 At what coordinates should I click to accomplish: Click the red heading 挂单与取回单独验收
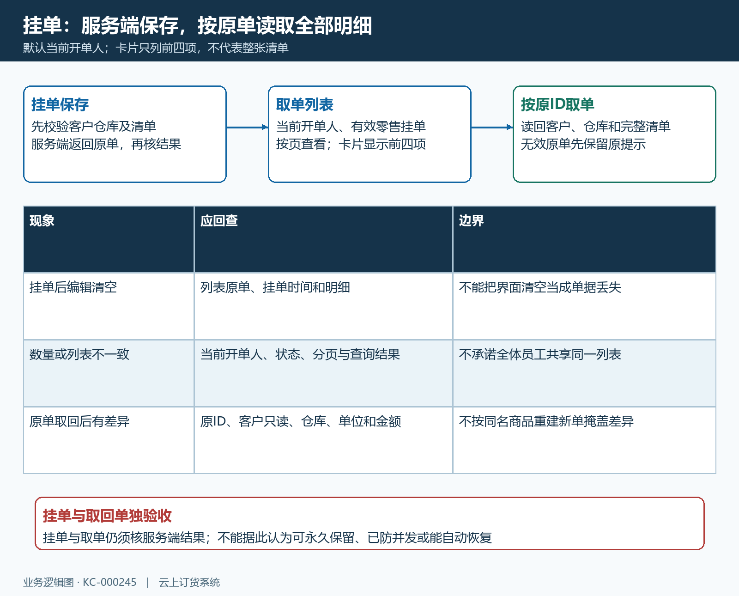click(107, 516)
